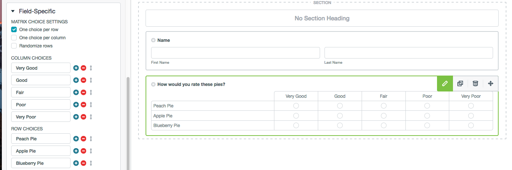
Task: Click the No Section Heading box
Action: point(322,18)
